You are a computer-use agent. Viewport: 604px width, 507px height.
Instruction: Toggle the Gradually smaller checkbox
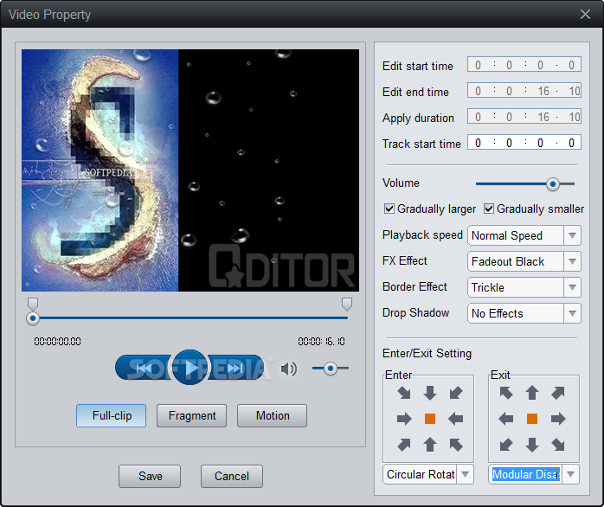tap(489, 209)
